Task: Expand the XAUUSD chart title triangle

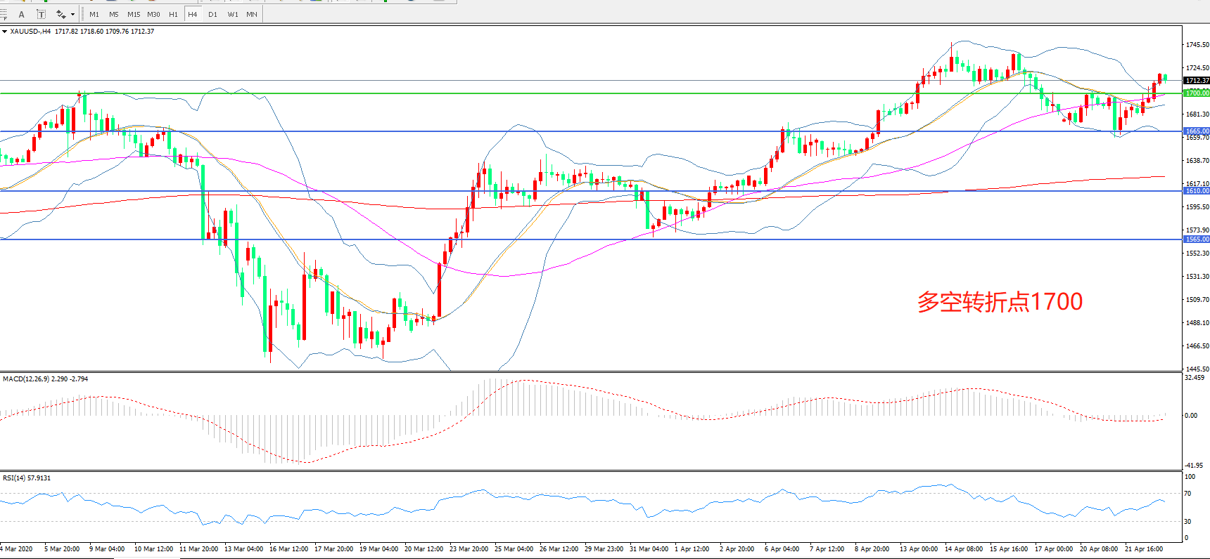Action: pos(4,32)
